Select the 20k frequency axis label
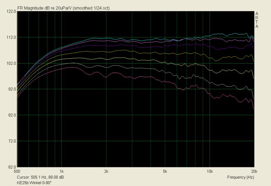 click(x=254, y=171)
